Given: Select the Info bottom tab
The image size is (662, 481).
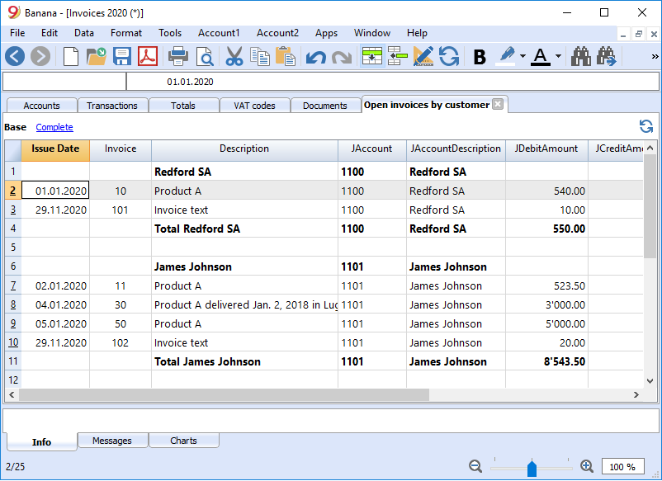Looking at the screenshot, I should pyautogui.click(x=41, y=441).
